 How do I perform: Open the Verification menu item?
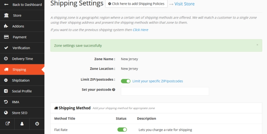(x=22, y=48)
